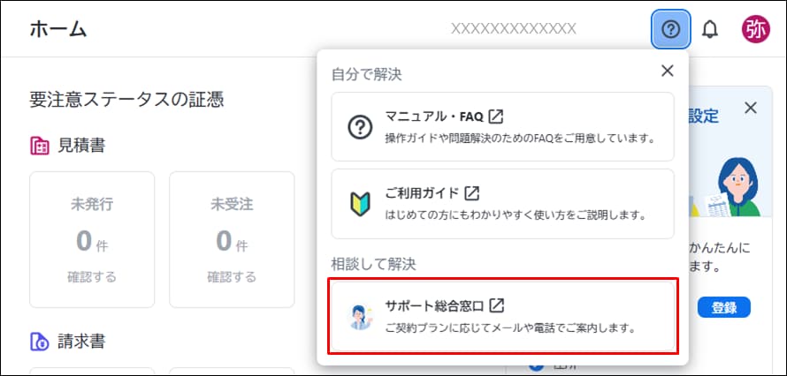Click the external link icon beside サポート総合窓口
Viewport: 787px width, 376px height.
pos(497,305)
